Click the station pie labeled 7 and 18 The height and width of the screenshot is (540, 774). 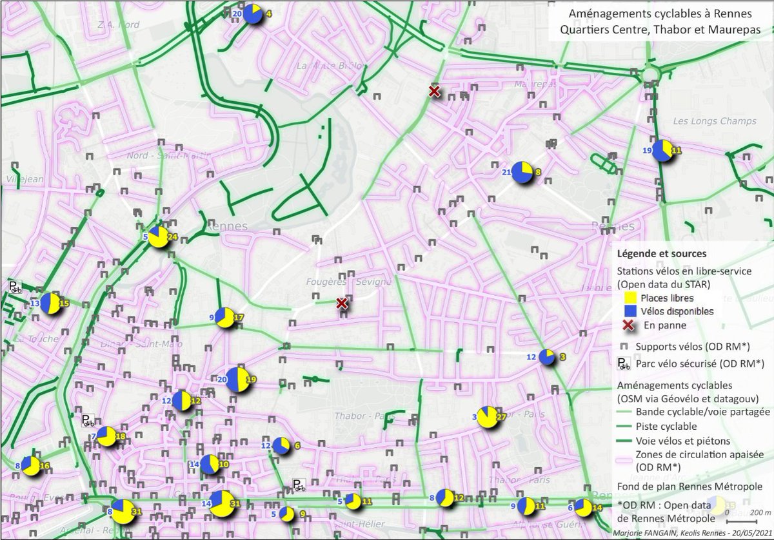point(106,436)
